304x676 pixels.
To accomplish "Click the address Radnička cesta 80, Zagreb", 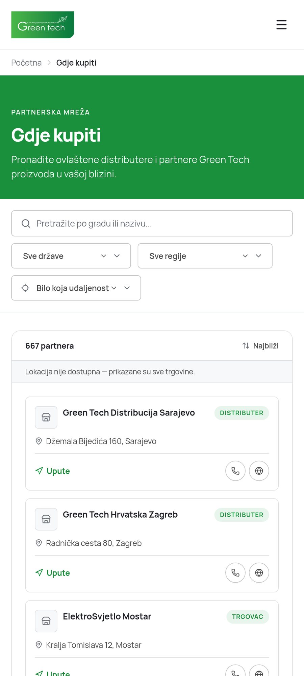I will [94, 543].
